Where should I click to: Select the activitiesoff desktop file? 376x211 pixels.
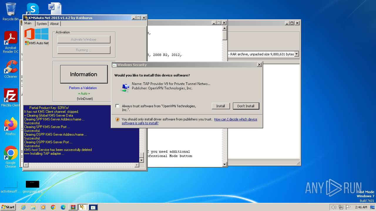[11, 187]
